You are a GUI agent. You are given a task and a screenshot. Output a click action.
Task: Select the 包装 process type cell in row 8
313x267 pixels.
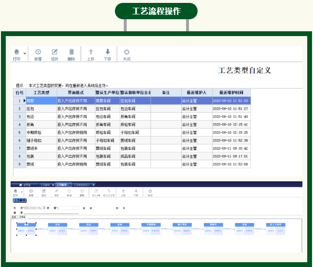pyautogui.click(x=41, y=156)
